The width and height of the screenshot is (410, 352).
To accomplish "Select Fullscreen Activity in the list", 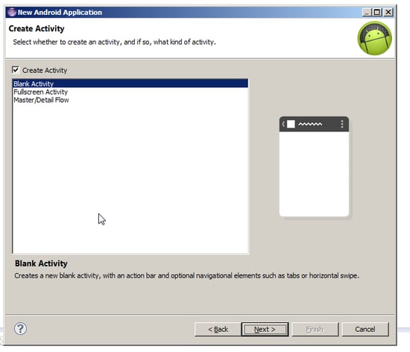I will click(130, 92).
